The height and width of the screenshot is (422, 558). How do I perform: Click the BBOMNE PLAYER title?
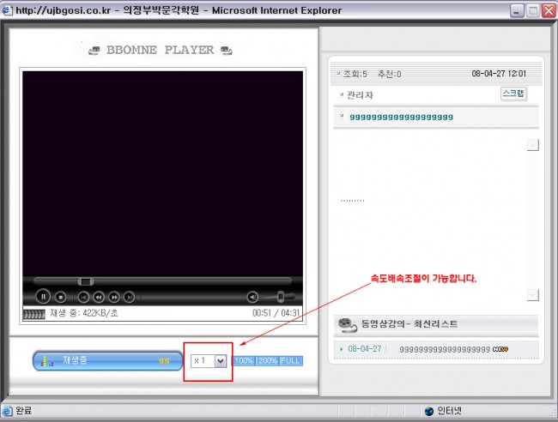[x=161, y=50]
